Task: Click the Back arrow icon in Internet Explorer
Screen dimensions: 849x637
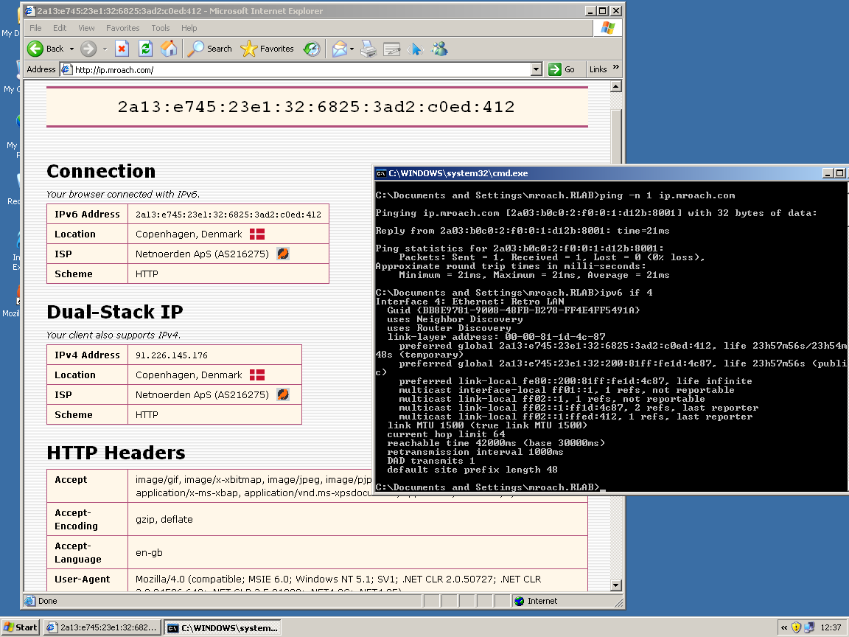Action: tap(35, 49)
